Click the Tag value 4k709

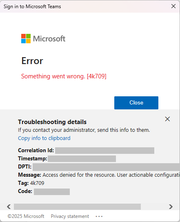tap(37, 183)
